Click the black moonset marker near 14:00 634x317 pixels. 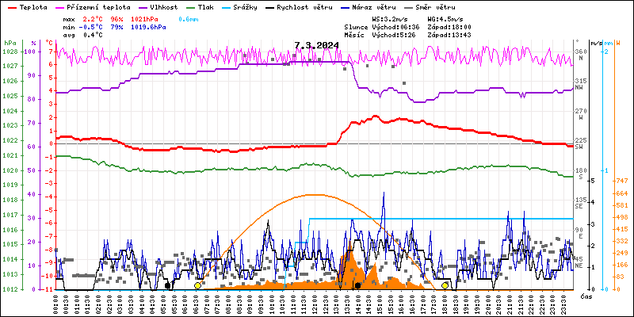coord(358,285)
